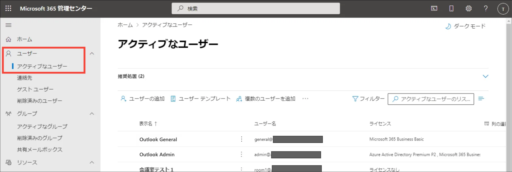This screenshot has width=512, height=172.
Task: Open the account avatar labeled T
Action: 503,9
